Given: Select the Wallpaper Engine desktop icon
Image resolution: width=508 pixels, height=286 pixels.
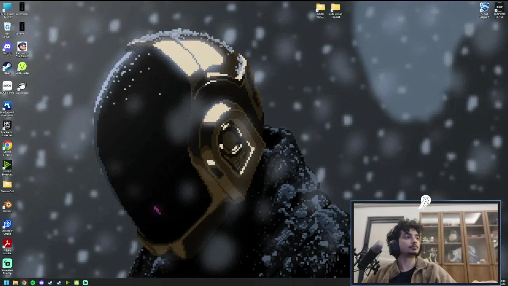Looking at the screenshot, I should pos(7,224).
